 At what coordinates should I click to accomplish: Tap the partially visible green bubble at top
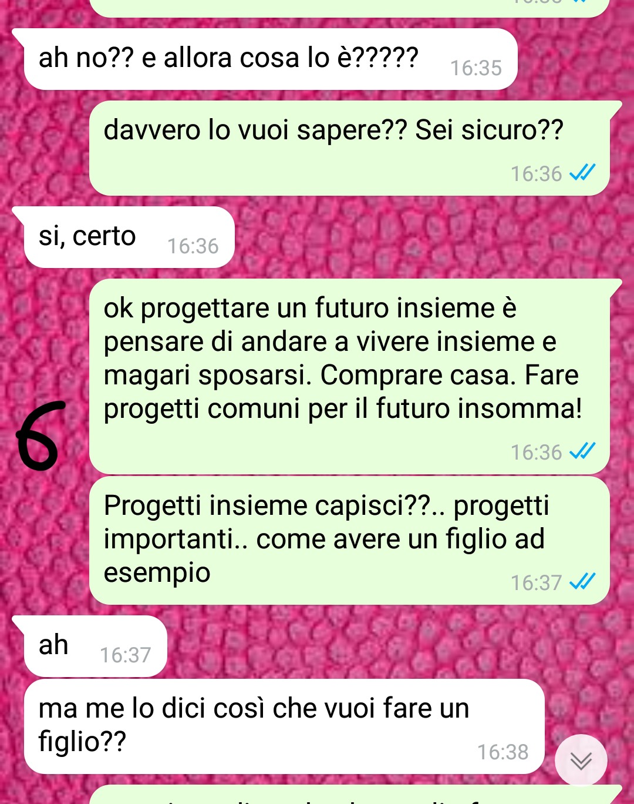click(350, 8)
